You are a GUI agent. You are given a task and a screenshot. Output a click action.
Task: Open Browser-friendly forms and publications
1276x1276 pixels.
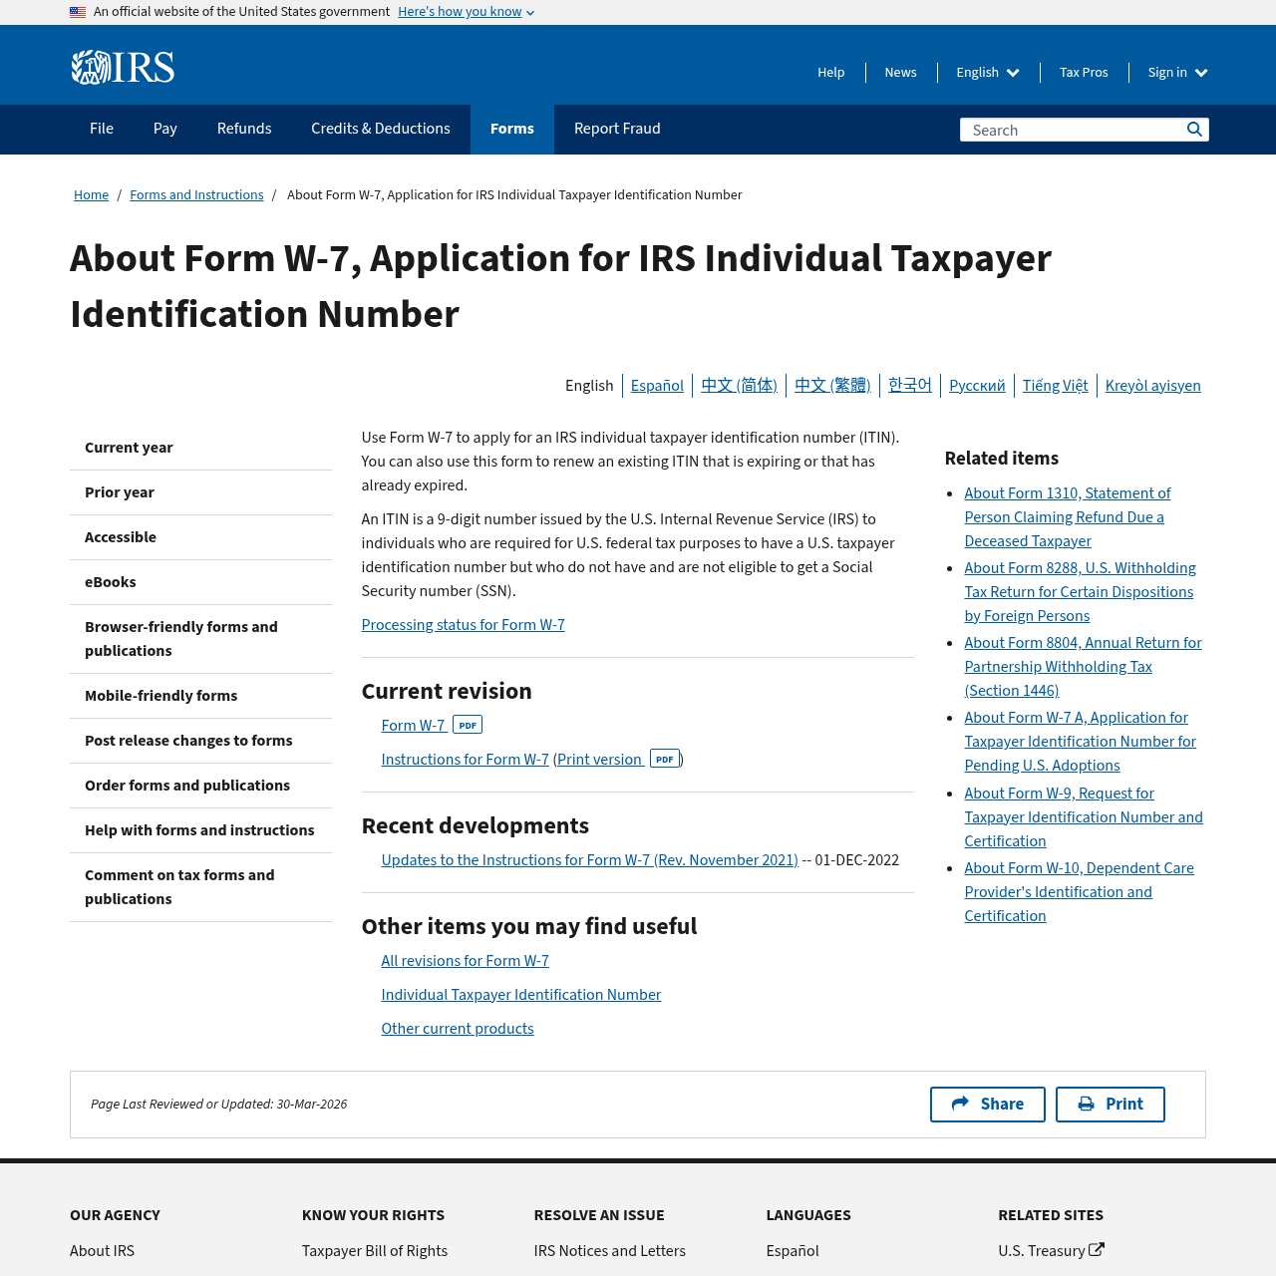tap(200, 639)
